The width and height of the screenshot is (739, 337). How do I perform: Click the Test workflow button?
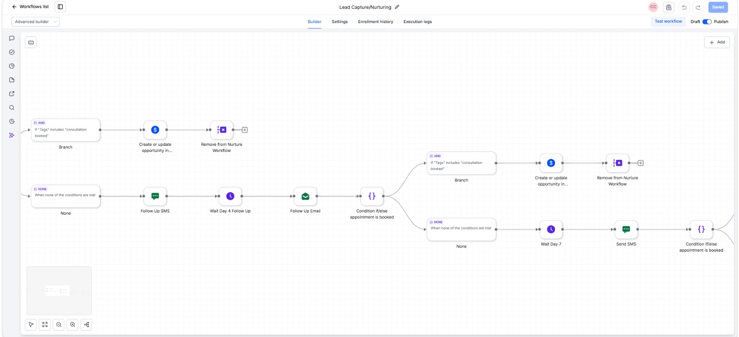coord(668,22)
